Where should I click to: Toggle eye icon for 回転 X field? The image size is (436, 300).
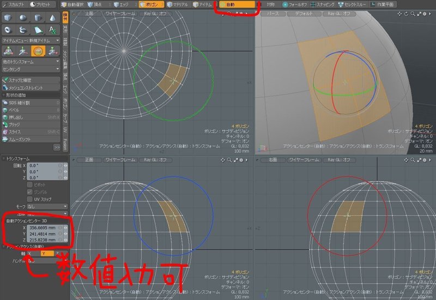point(65,166)
